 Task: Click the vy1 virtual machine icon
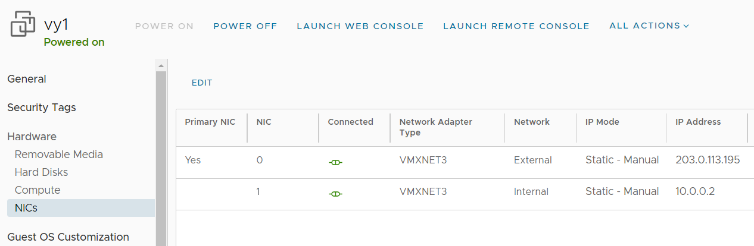coord(23,25)
